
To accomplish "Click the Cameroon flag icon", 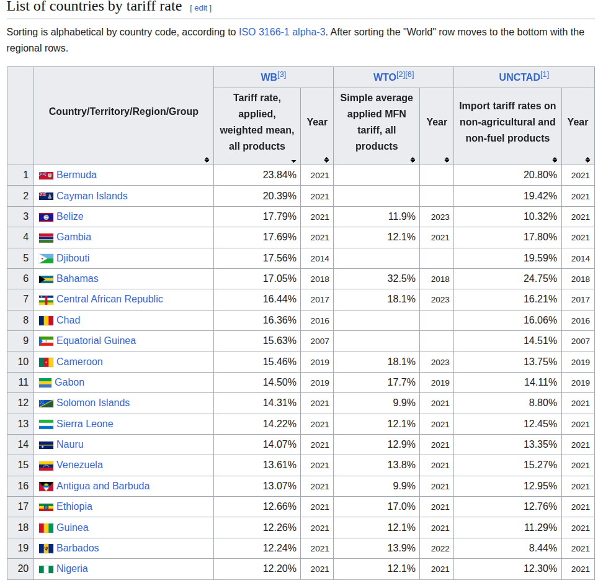I will tap(46, 363).
